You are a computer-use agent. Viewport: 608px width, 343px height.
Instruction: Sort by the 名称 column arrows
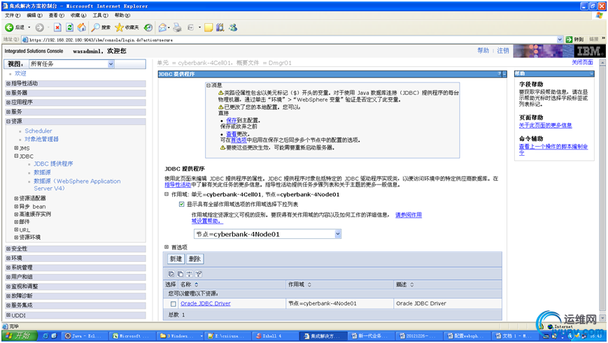click(196, 284)
